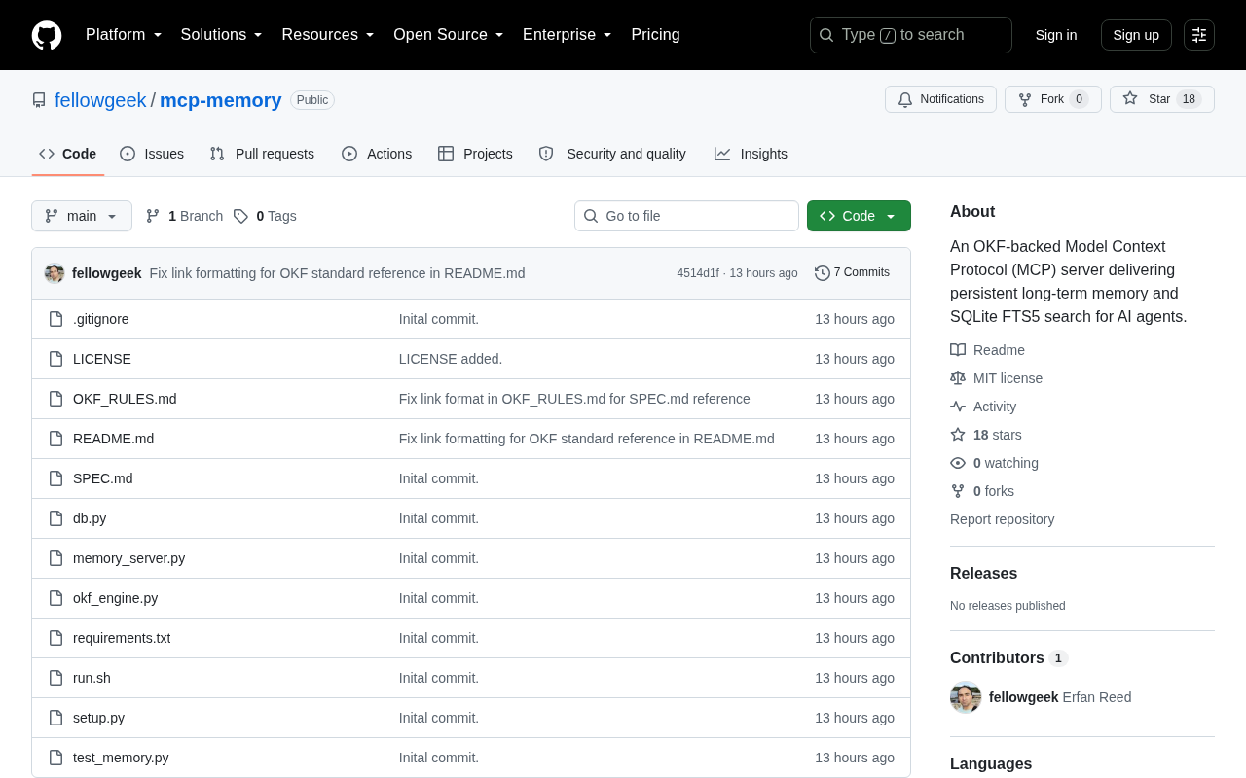Image resolution: width=1246 pixels, height=778 pixels.
Task: Click the appearance settings icon in header
Action: 1199,35
